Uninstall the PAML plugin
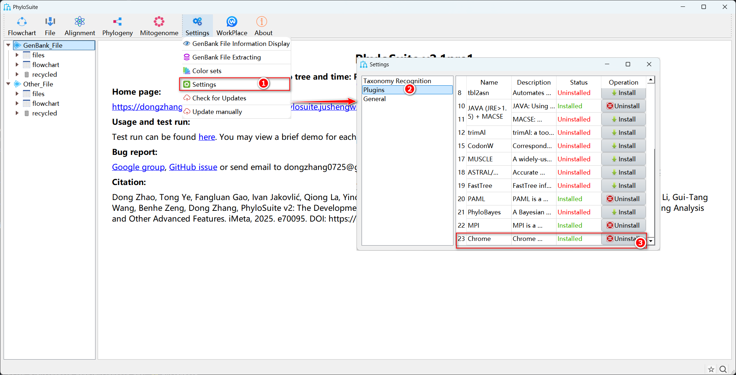The image size is (736, 375). pos(623,199)
